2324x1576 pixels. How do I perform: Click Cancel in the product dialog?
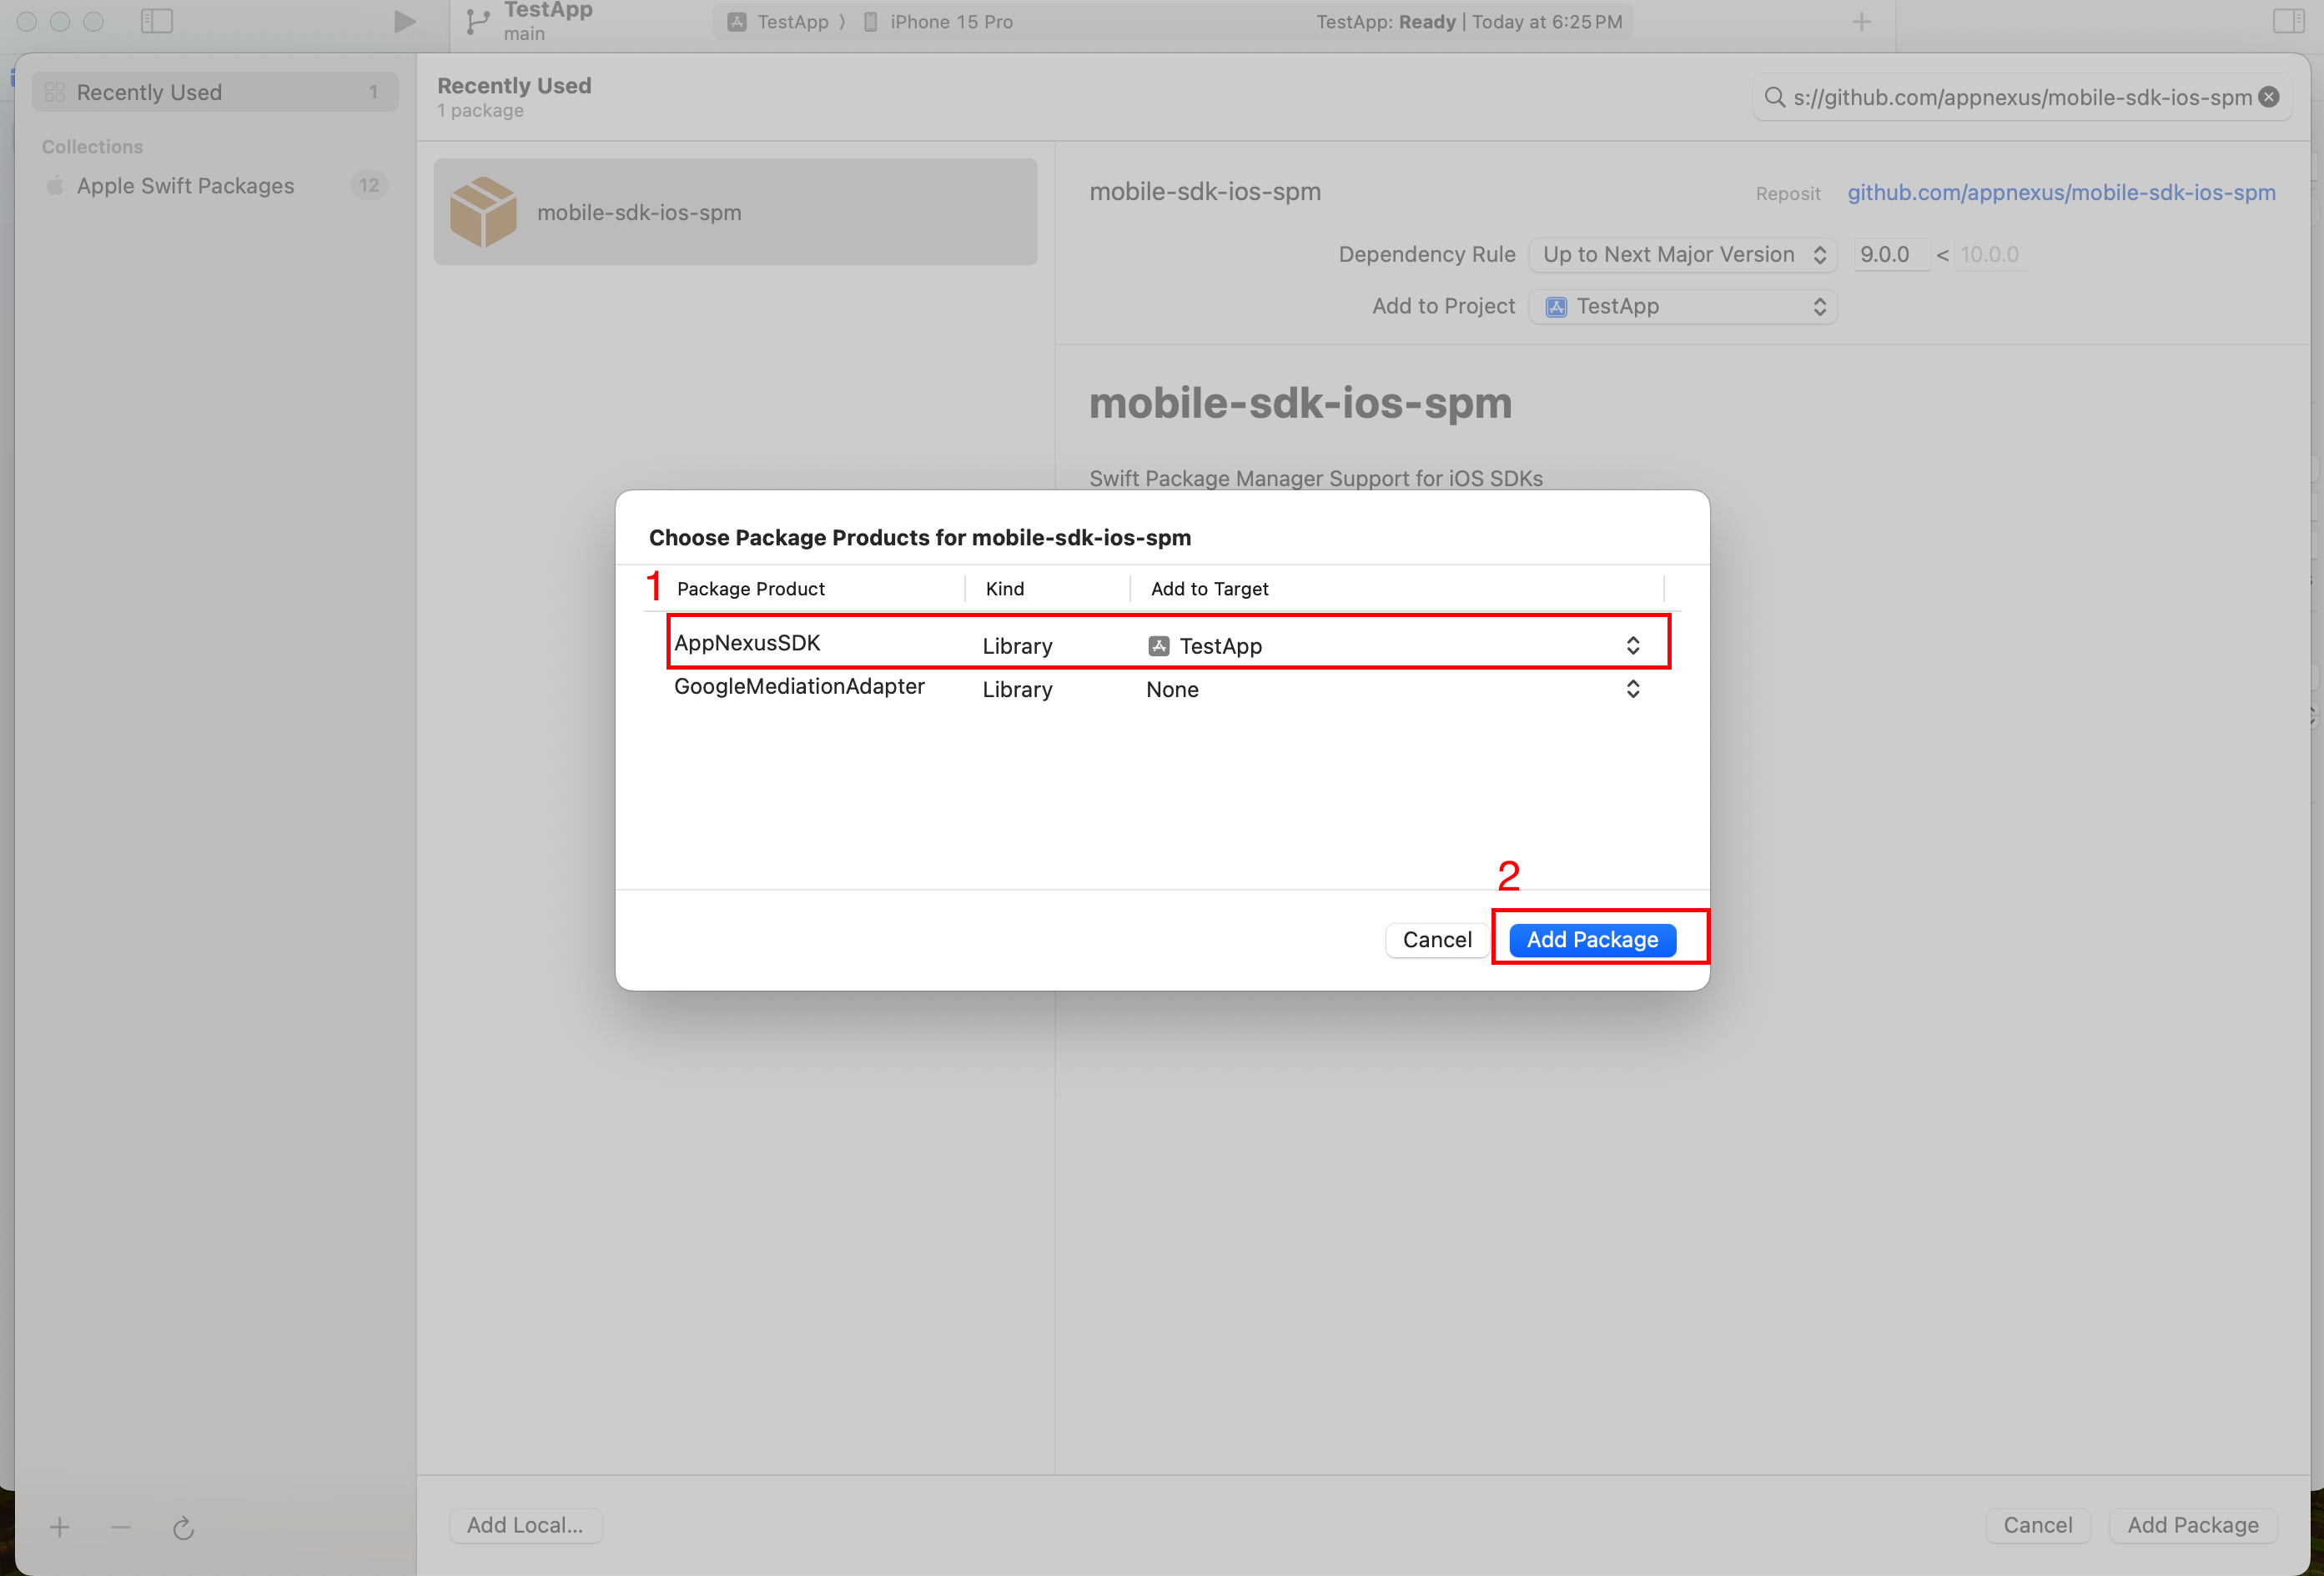(x=1437, y=940)
